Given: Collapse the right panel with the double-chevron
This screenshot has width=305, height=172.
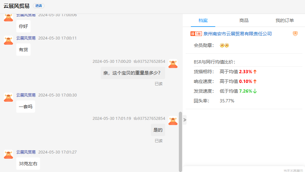Looking at the screenshot, I should 185,120.
